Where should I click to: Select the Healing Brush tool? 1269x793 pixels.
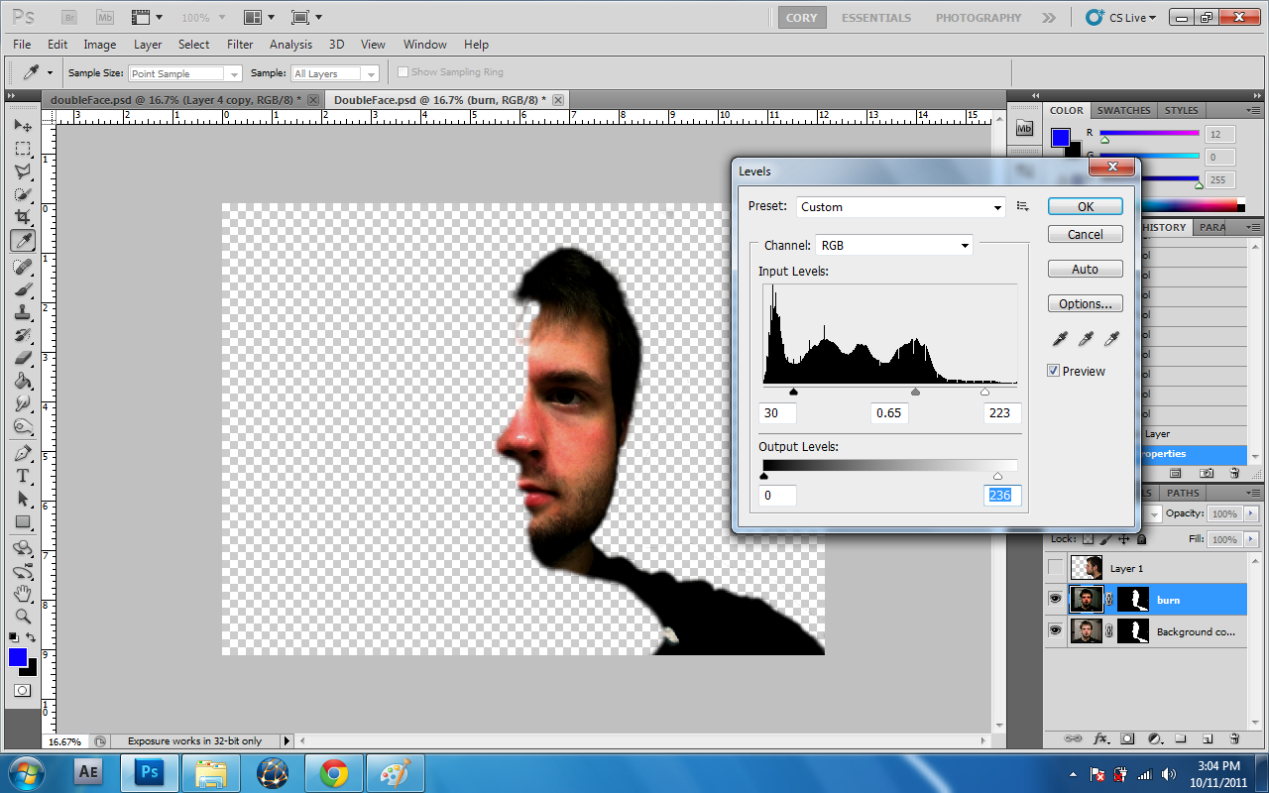(22, 267)
